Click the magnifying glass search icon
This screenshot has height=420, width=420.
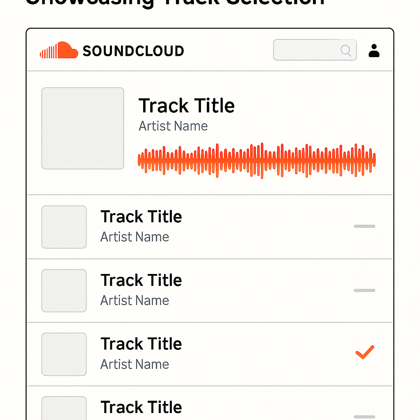(345, 50)
